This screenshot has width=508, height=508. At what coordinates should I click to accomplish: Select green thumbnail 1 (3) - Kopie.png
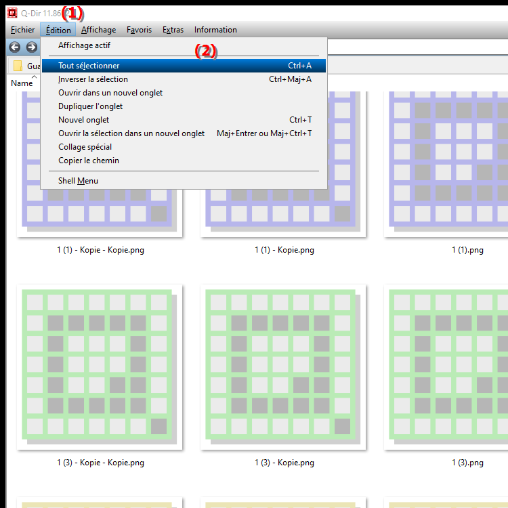(x=283, y=367)
